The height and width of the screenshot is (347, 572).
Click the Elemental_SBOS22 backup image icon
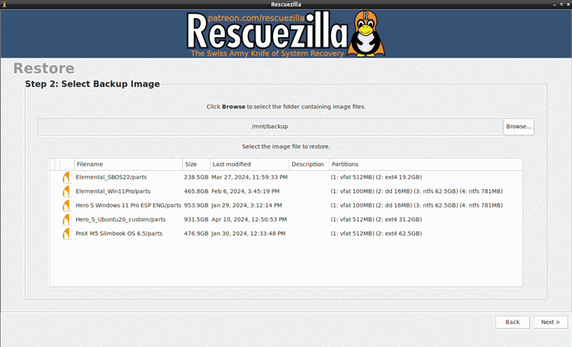pos(66,177)
